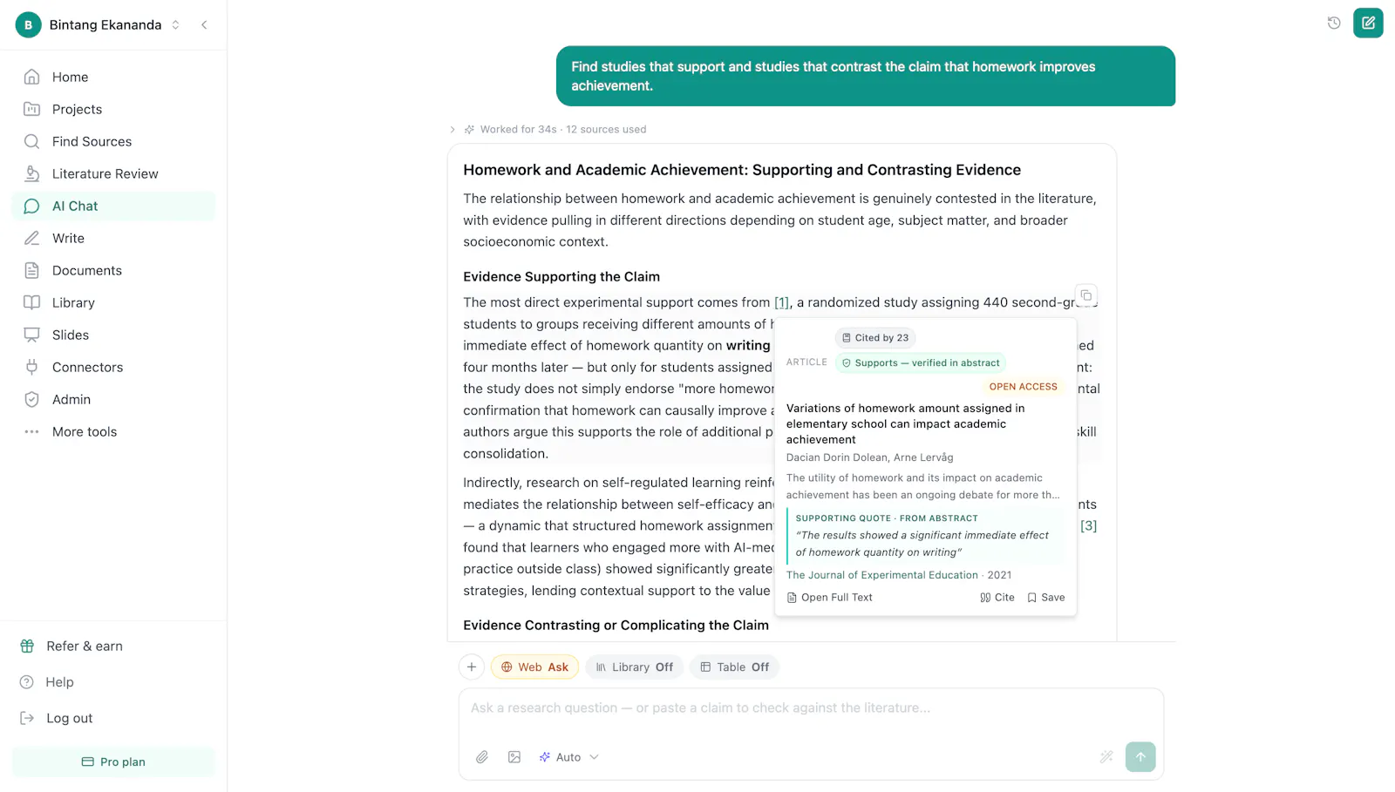This screenshot has width=1395, height=792.
Task: Toggle the Web Ask option
Action: (534, 667)
